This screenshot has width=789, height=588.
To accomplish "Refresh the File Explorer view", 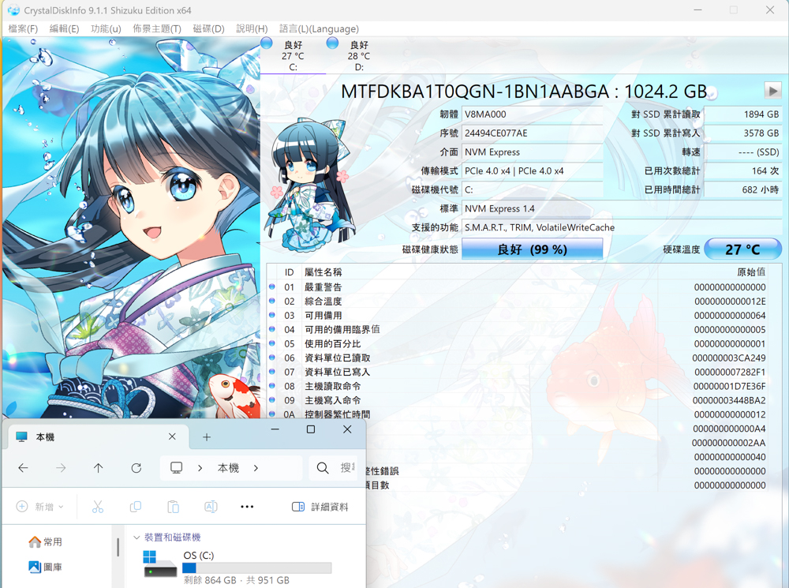I will (x=136, y=468).
